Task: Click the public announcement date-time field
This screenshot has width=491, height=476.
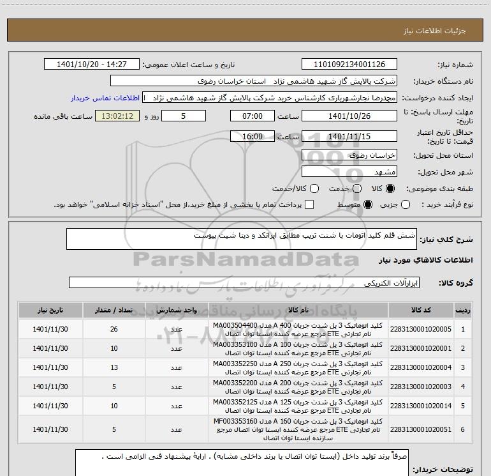Action: [93, 65]
